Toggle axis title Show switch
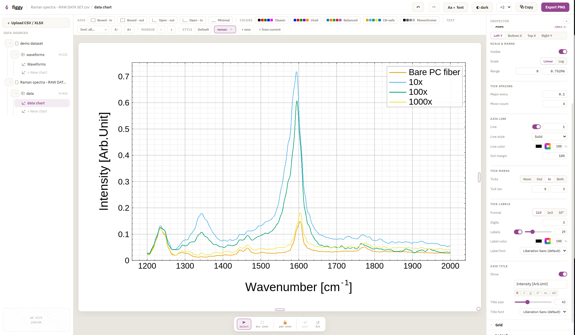Screen dimensions: 575x335 (x=563, y=274)
